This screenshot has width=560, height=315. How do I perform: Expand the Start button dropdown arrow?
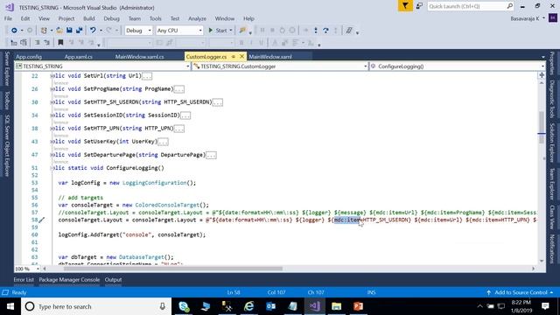[x=231, y=31]
